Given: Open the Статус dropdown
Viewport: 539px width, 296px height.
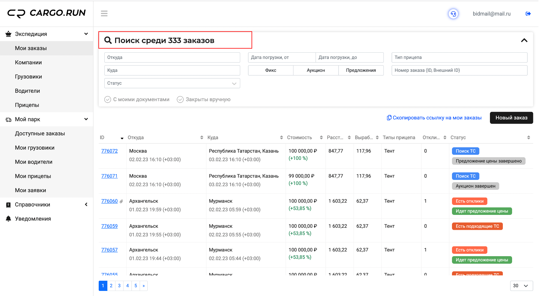Looking at the screenshot, I should point(172,83).
